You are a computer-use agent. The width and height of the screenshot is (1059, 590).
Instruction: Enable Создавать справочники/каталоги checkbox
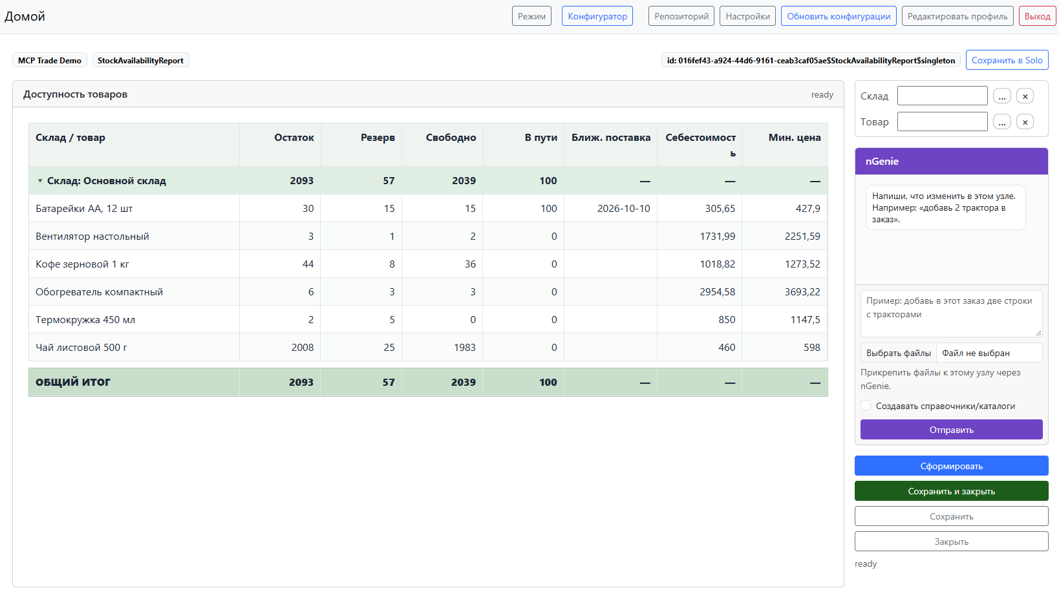866,406
